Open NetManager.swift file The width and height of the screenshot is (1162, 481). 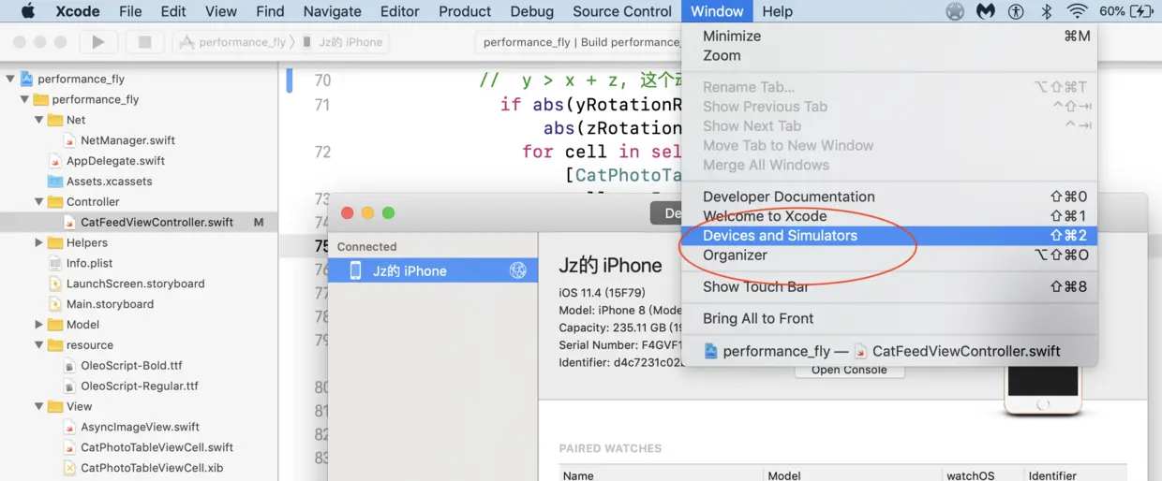point(128,140)
